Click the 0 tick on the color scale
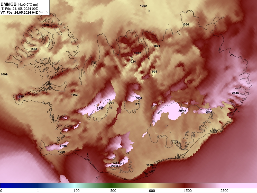Viewport: 257px width, 193px height. coord(1,191)
